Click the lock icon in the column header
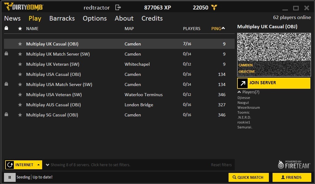 point(6,28)
